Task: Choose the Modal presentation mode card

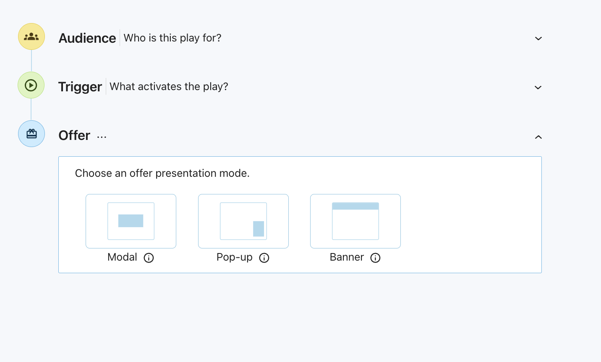Action: click(x=131, y=221)
